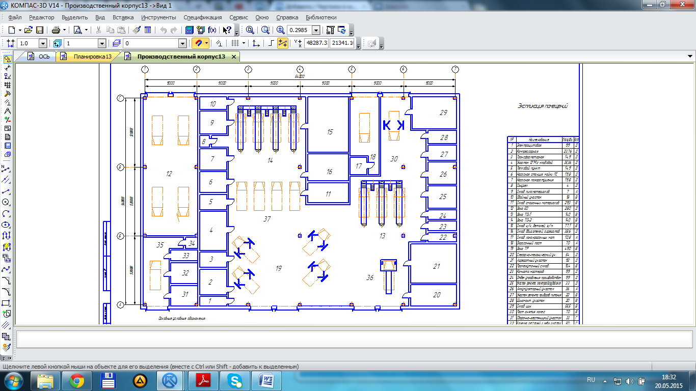Image resolution: width=696 pixels, height=391 pixels.
Task: Toggle orthogonal drawing mode icon
Action: coord(271,44)
